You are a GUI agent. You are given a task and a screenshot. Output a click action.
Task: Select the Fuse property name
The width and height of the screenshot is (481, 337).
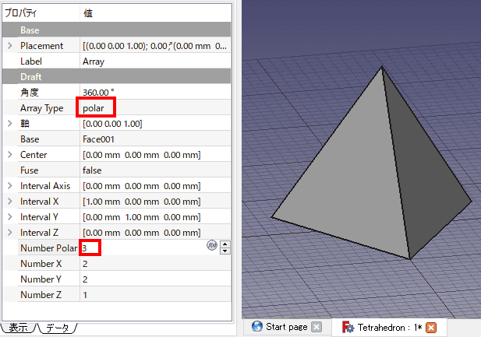(30, 170)
